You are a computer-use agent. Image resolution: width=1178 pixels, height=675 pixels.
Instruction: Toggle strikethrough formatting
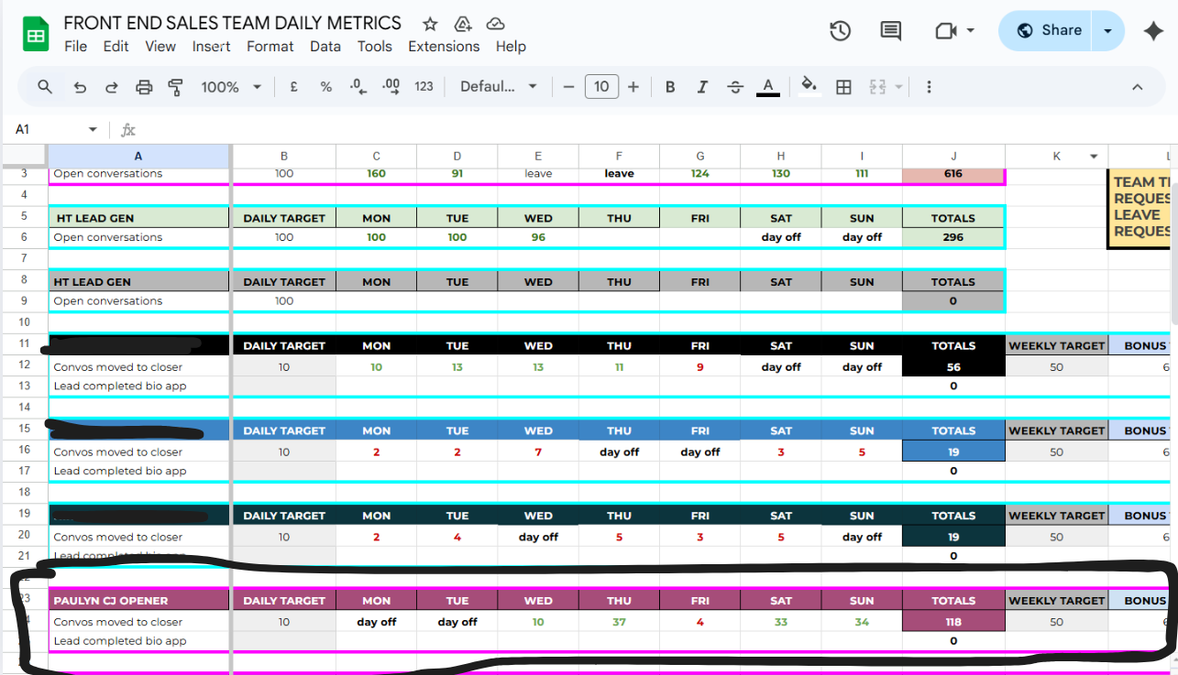[734, 87]
